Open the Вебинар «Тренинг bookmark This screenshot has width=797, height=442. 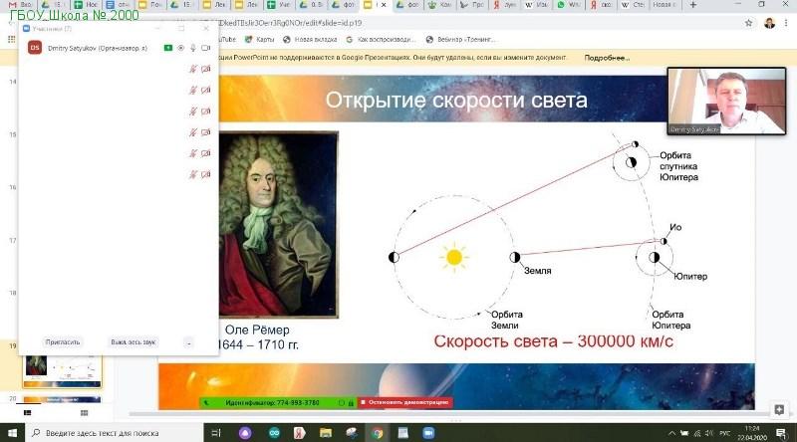pos(460,39)
